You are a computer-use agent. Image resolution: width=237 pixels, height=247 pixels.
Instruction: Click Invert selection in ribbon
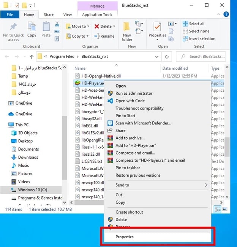point(199,38)
